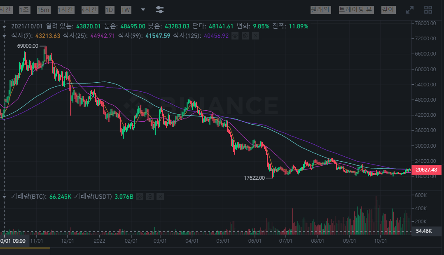
Task: Click the 거래량(BTC) value 66.245K
Action: [60, 197]
